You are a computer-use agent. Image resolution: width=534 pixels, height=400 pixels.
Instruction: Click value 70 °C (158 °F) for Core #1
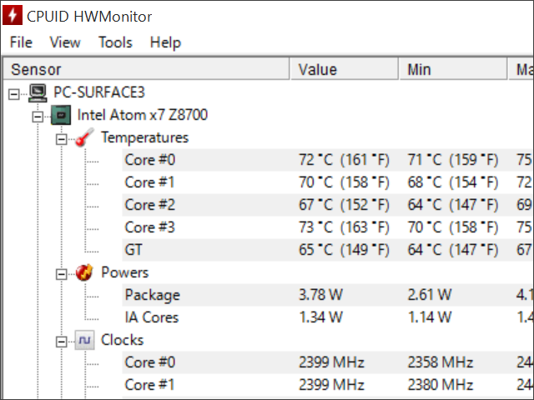pos(344,182)
